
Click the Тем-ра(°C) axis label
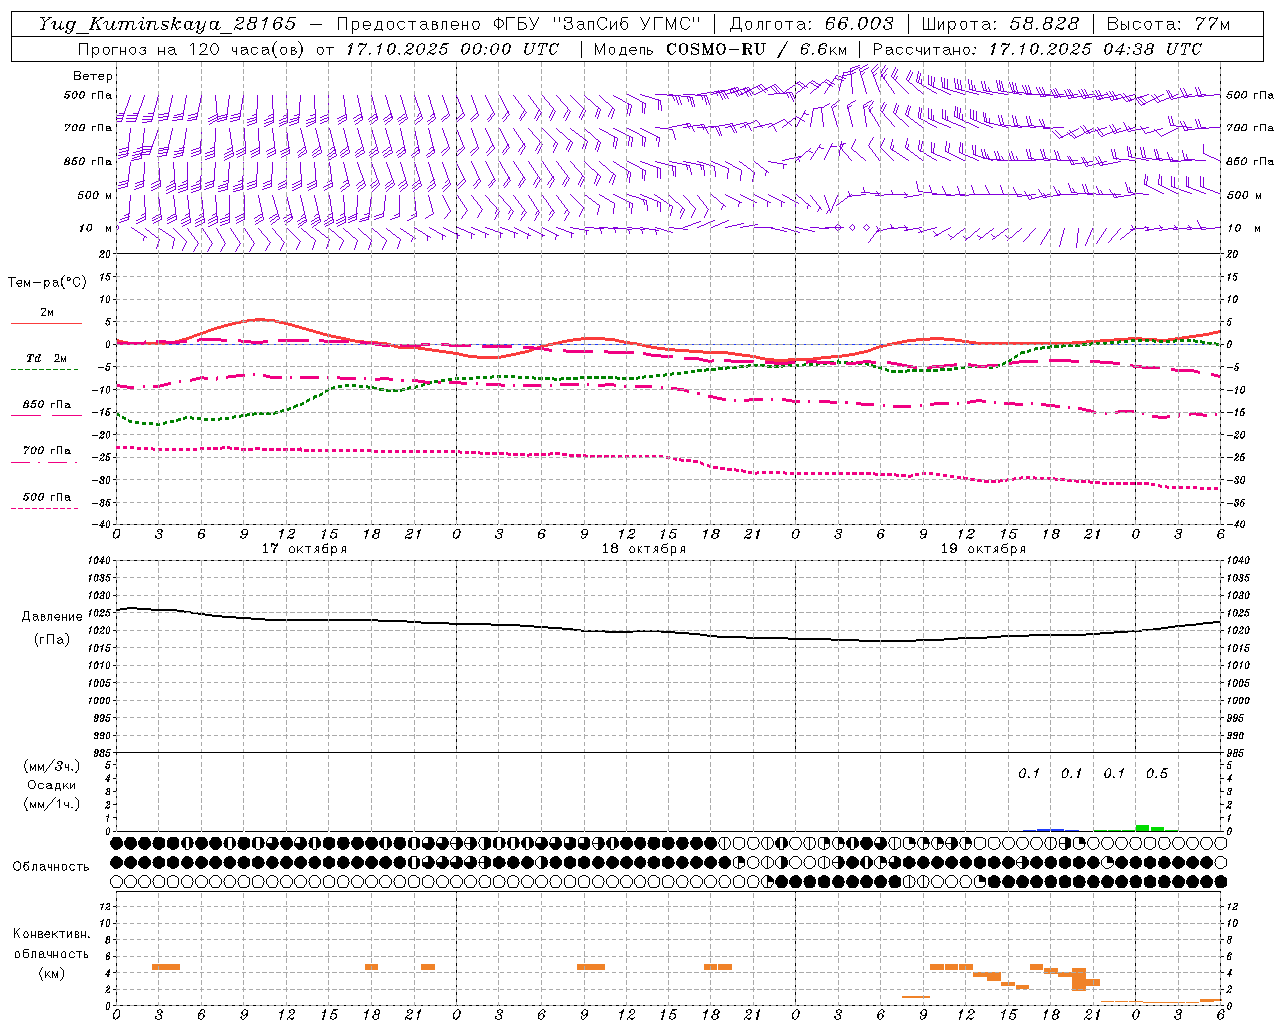pos(47,283)
